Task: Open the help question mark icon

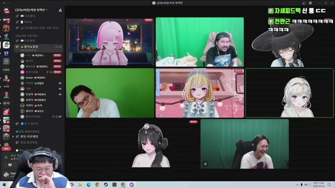Action: click(310, 3)
